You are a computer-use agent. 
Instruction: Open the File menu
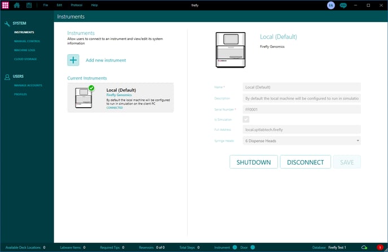pos(46,5)
